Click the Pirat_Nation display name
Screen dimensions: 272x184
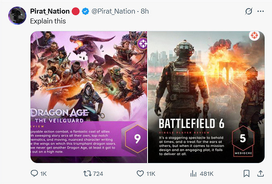point(50,12)
